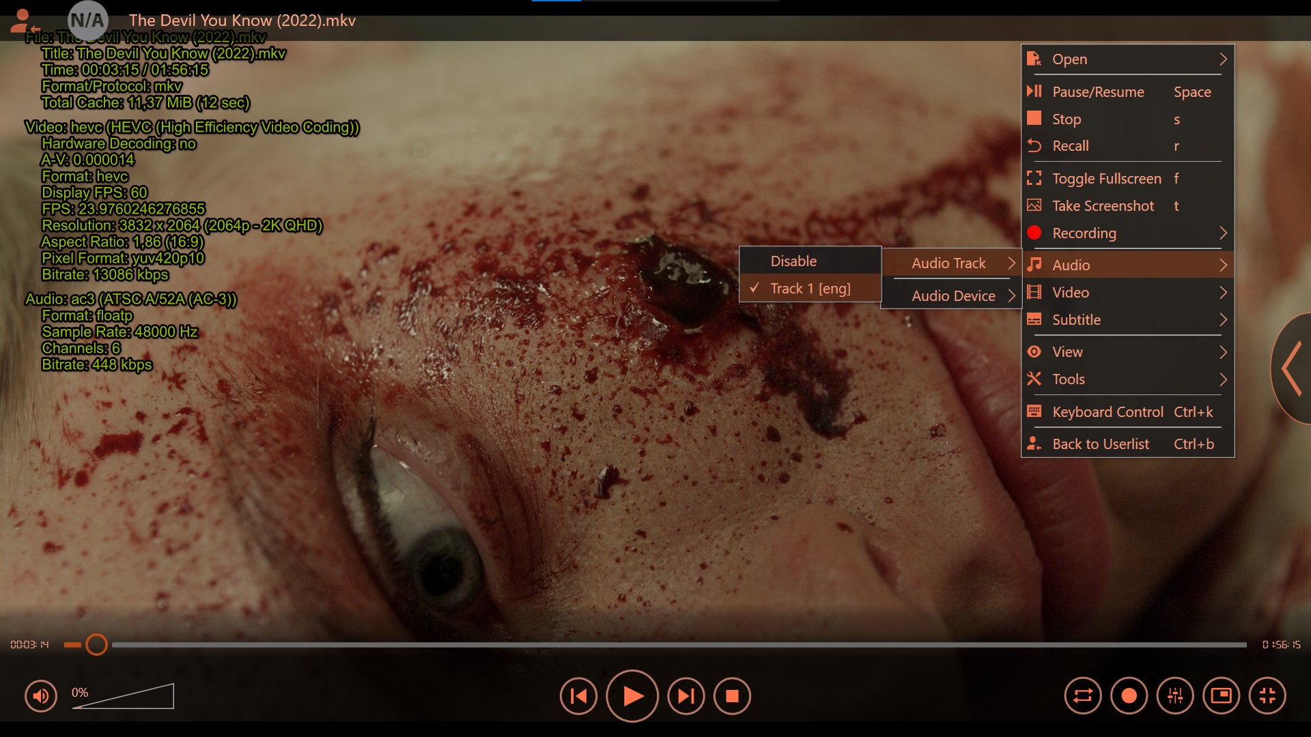Start recording with bottom record button

click(x=1129, y=695)
